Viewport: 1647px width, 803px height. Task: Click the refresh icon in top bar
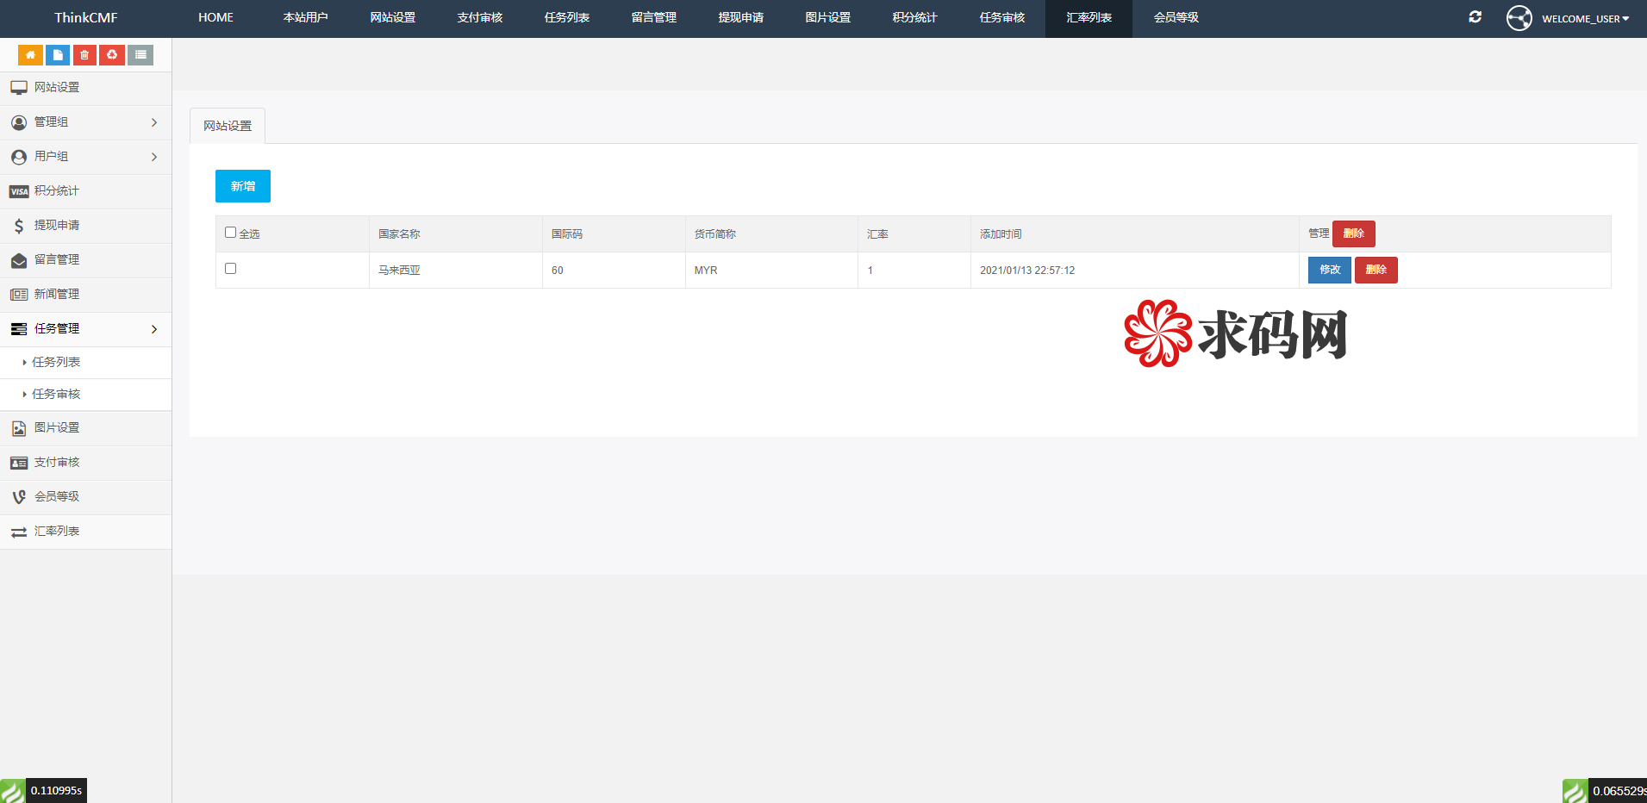point(1475,17)
